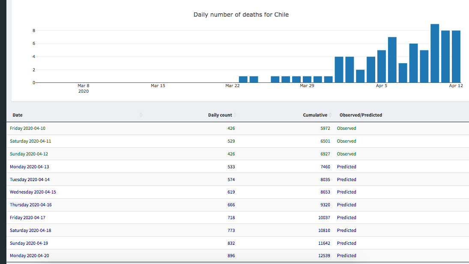Click the Monday 2020-04-20 date cell
Screen dimensions: 469x264
(x=30, y=255)
